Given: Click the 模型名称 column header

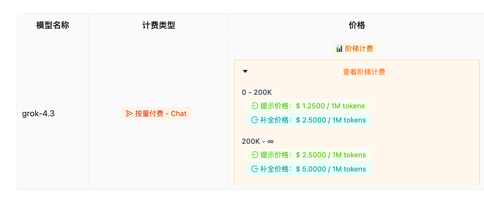Looking at the screenshot, I should (53, 25).
